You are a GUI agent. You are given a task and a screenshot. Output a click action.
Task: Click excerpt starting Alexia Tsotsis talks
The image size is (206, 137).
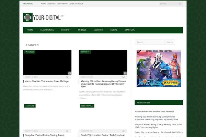point(47,88)
